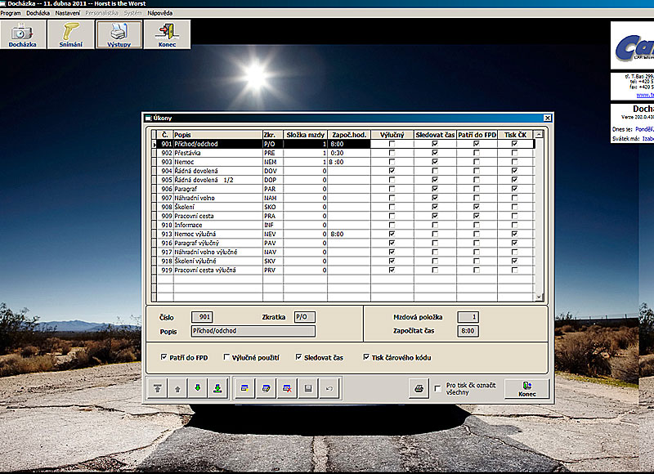Toggle the Tisk čárového kódu checkbox
654x474 pixels.
[366, 357]
